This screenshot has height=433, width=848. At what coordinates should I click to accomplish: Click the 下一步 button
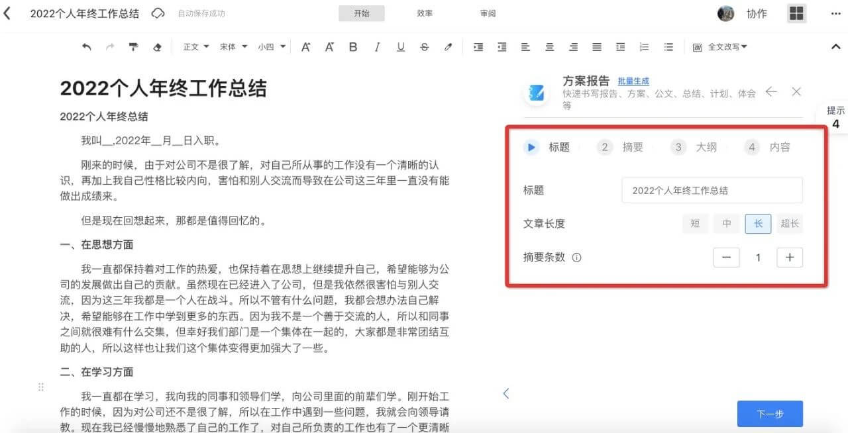[770, 414]
